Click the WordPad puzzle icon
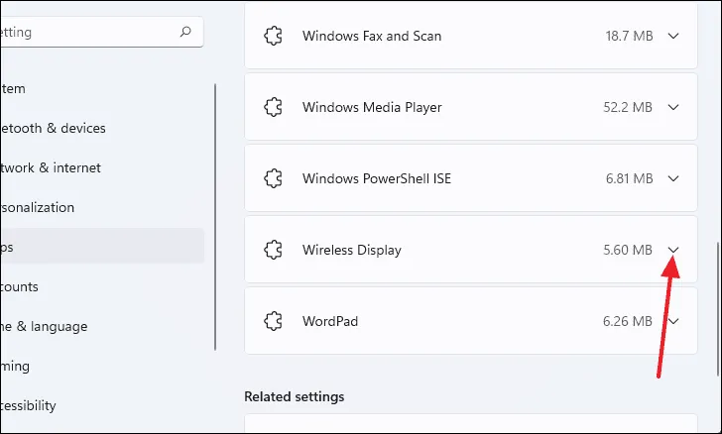Screen dimensions: 722x434 pos(273,321)
